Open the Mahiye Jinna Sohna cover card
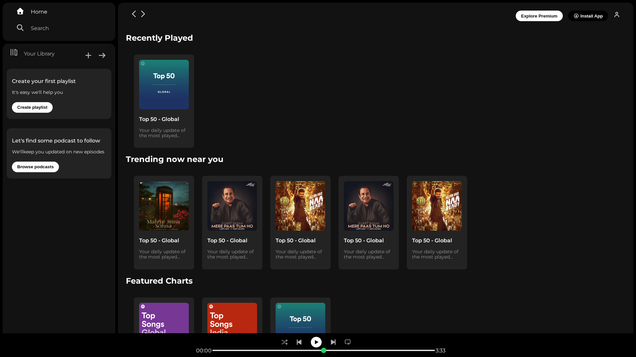The image size is (636, 357). (x=164, y=206)
